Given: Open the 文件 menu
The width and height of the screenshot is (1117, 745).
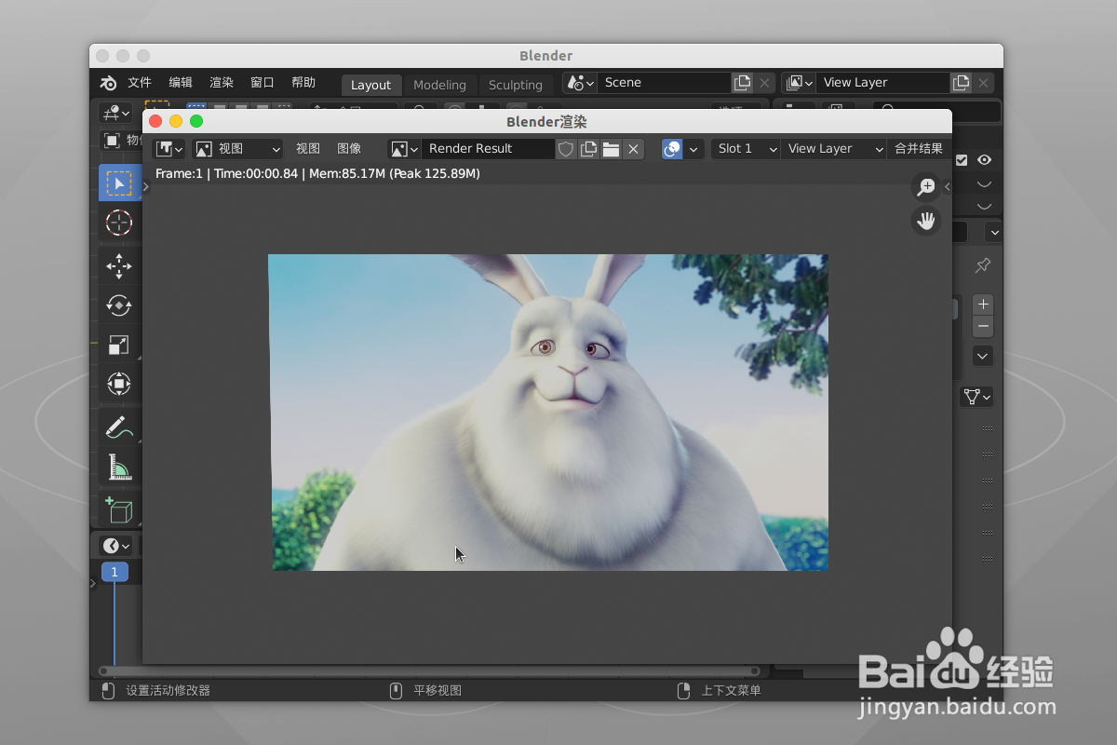Looking at the screenshot, I should pos(140,83).
